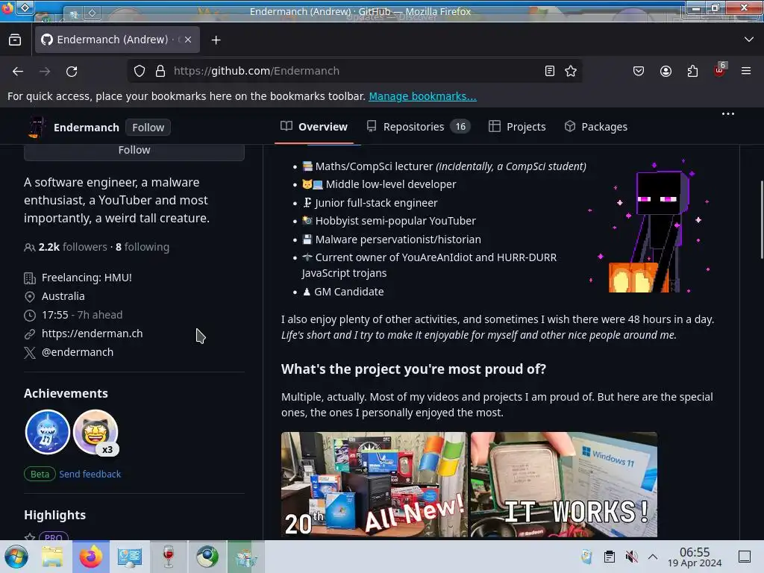Bookmark this page with the star
Viewport: 764px width, 573px height.
pos(571,71)
